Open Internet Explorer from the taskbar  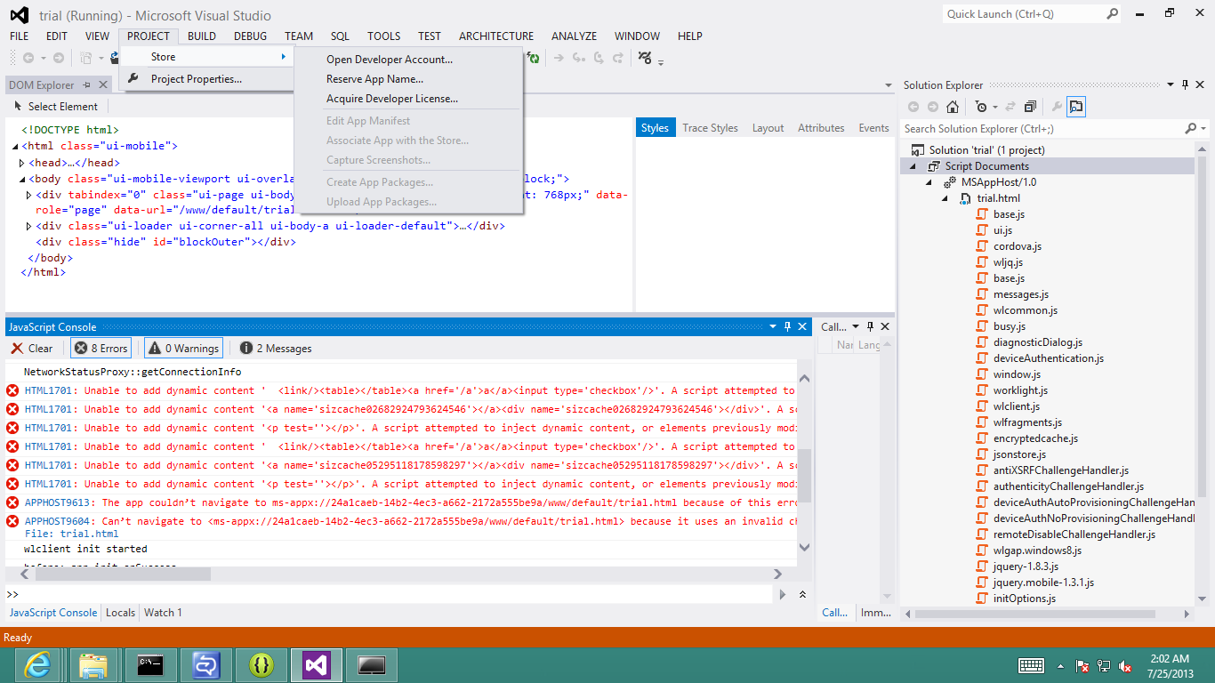click(38, 665)
